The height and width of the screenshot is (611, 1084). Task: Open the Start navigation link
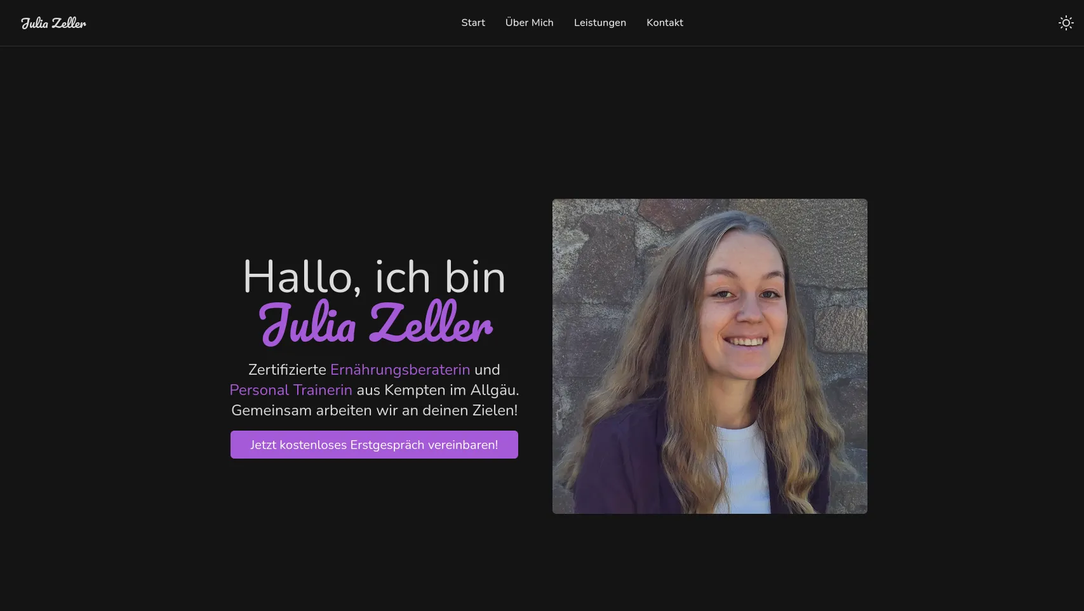(472, 22)
